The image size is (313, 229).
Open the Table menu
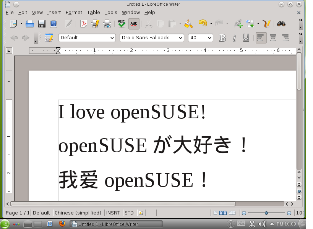click(x=93, y=12)
